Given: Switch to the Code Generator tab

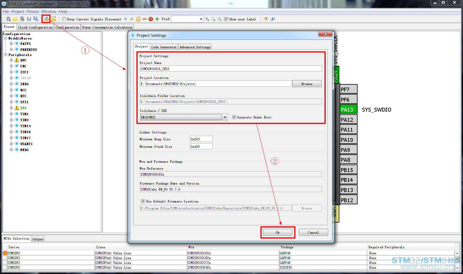Looking at the screenshot, I should [x=164, y=47].
